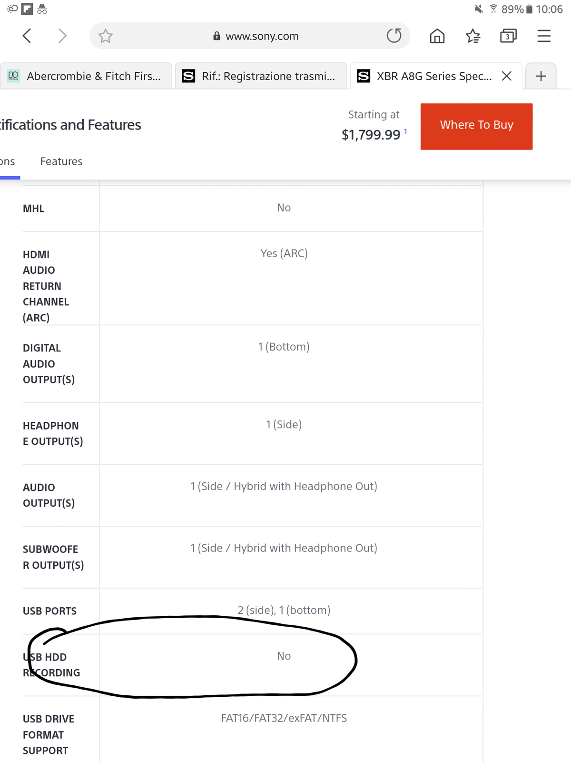Click the Where To Buy button
The height and width of the screenshot is (762, 571).
[x=476, y=126]
